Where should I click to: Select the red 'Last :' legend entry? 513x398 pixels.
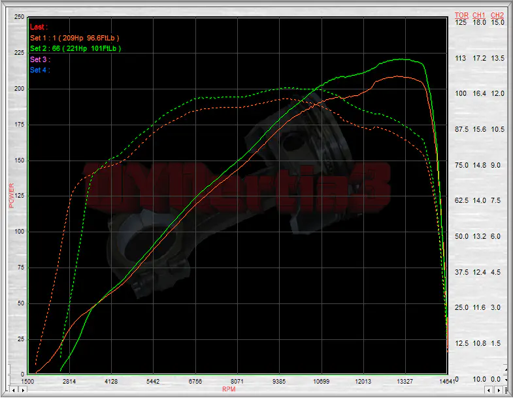pos(38,27)
